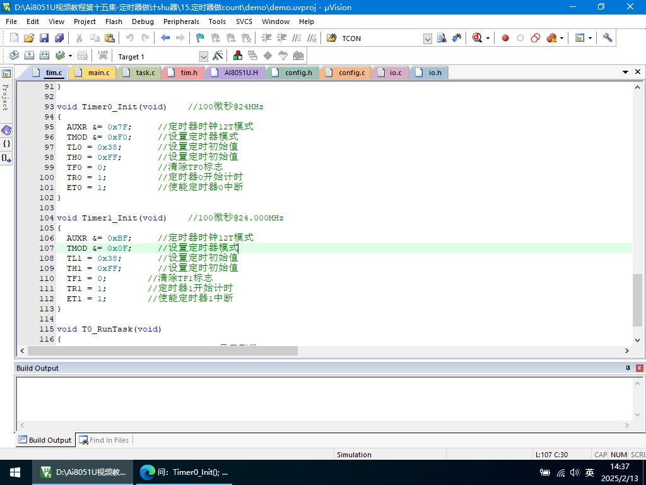Open Manage Project Items icon
Screen dimensions: 646x485
[238, 56]
